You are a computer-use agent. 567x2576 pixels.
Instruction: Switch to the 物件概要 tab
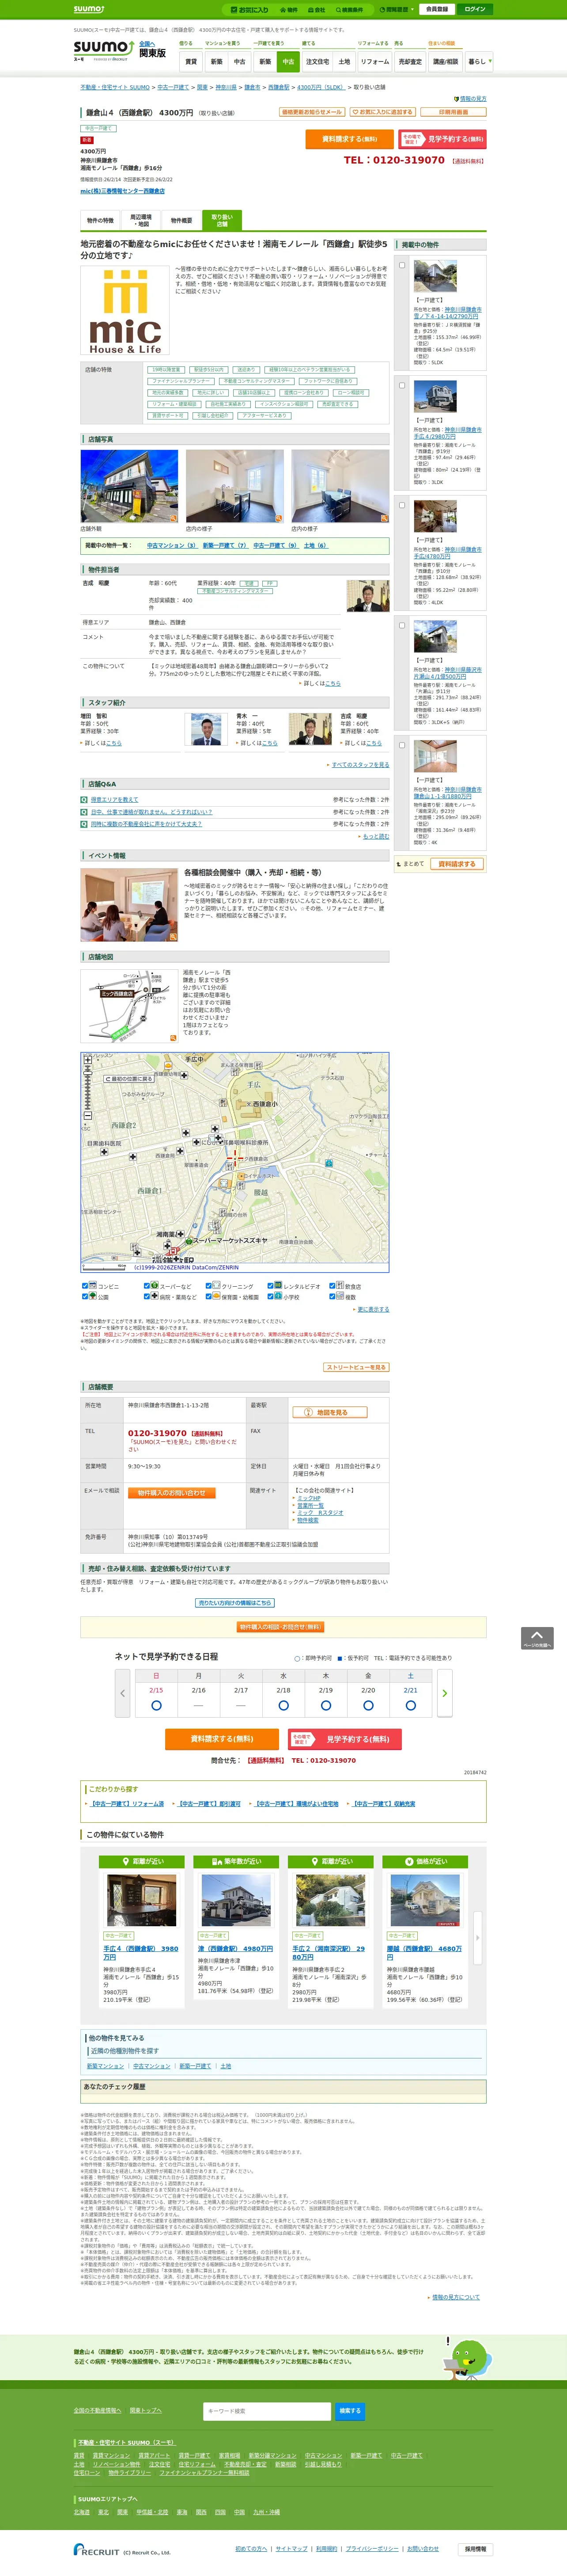click(181, 220)
